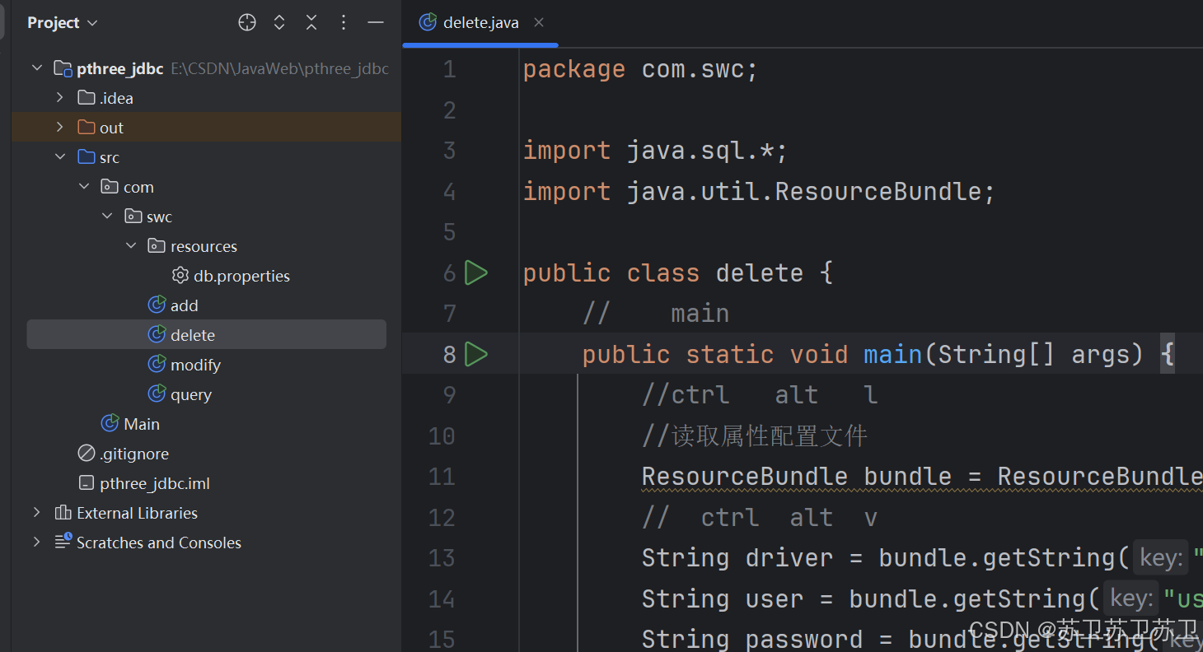Collapse the resources package chevron
Screen dimensions: 1203x652
[x=131, y=246]
